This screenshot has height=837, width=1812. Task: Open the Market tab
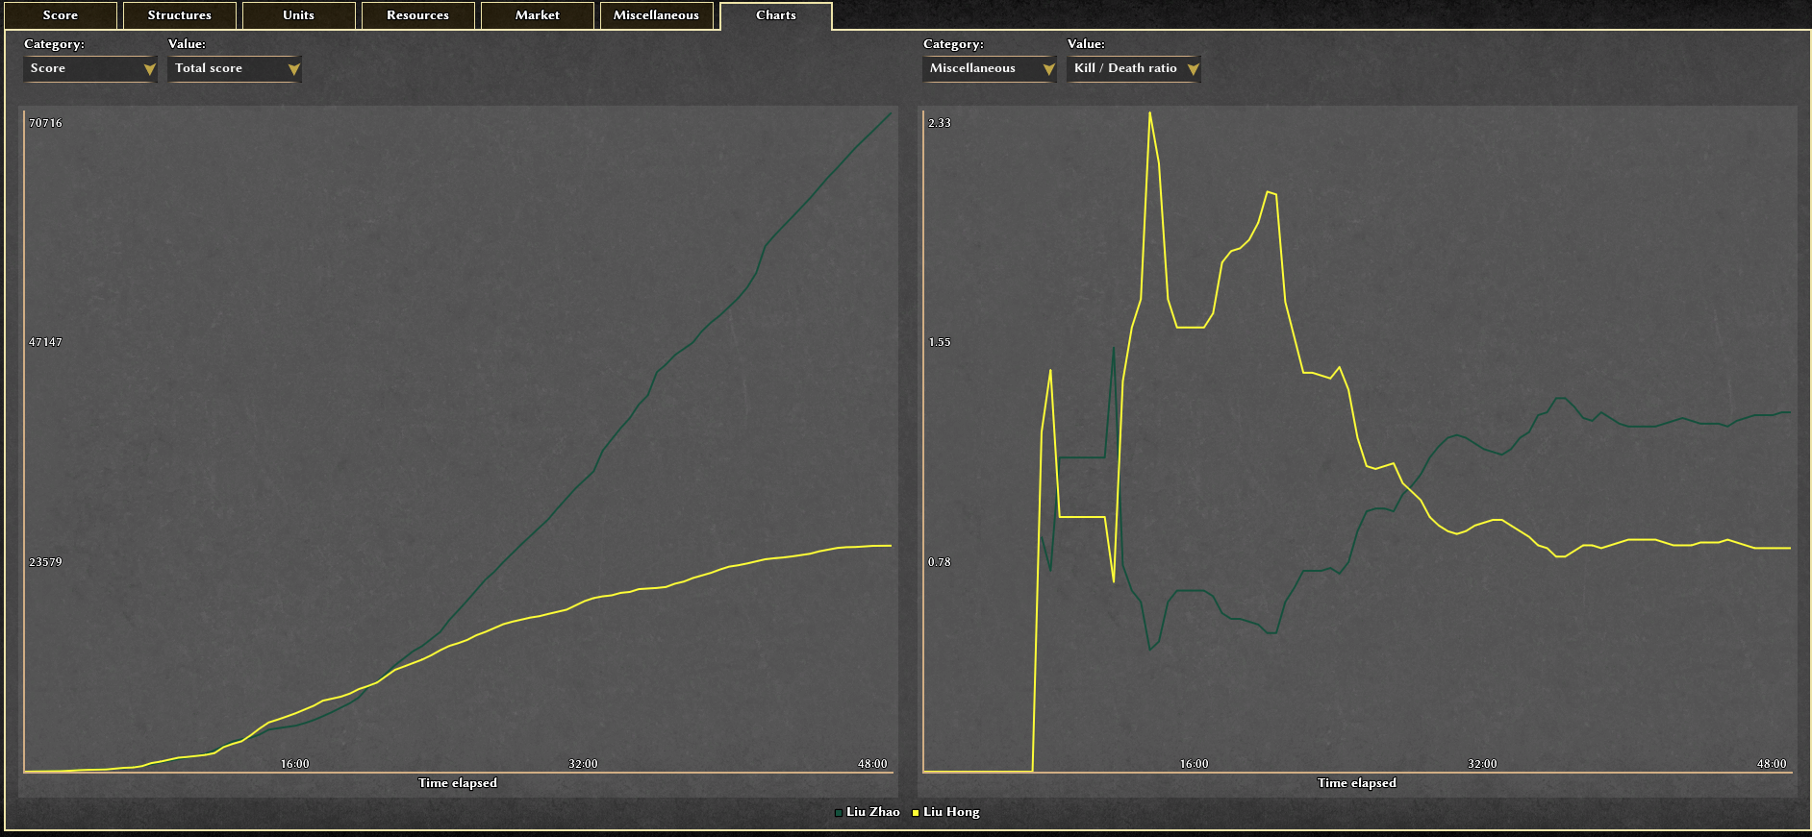coord(537,15)
